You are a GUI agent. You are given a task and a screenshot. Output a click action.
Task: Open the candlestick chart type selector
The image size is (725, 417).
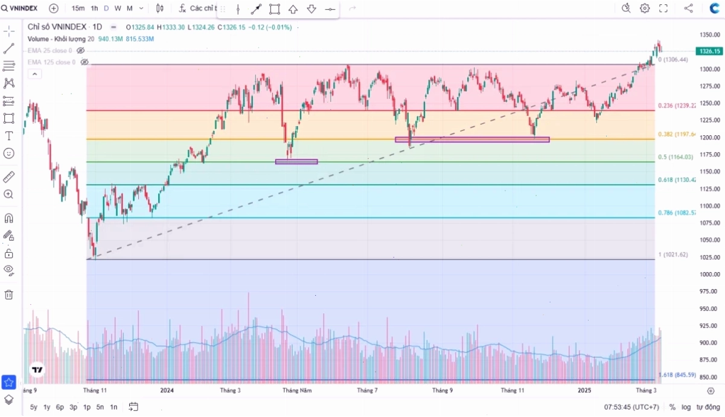point(159,8)
